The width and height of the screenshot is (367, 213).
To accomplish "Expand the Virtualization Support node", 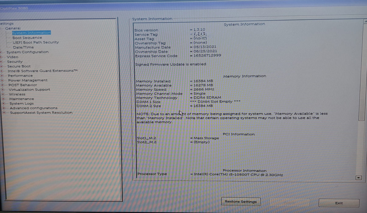I will (3, 90).
